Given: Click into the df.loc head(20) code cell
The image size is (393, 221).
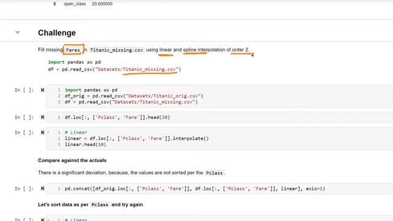Looking at the screenshot, I should coord(220,117).
